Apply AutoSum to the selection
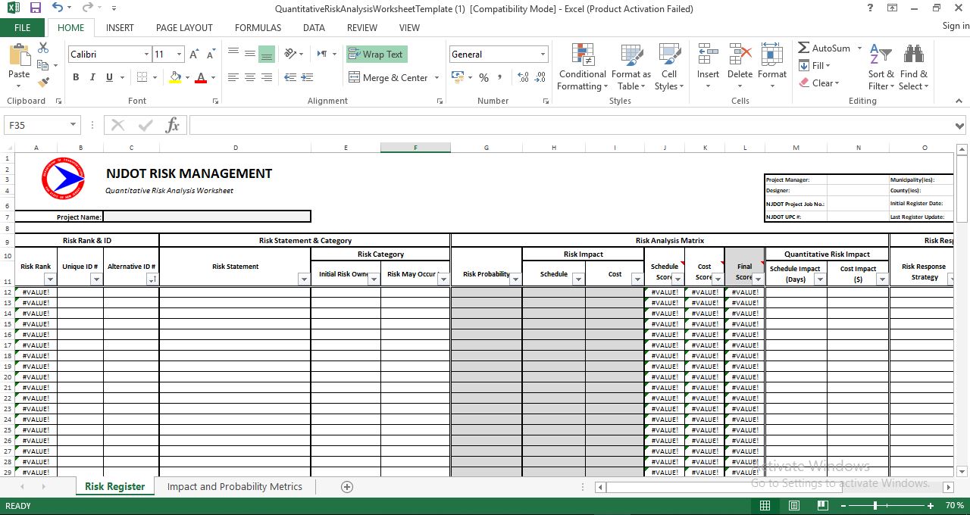Image resolution: width=970 pixels, height=515 pixels. click(825, 47)
